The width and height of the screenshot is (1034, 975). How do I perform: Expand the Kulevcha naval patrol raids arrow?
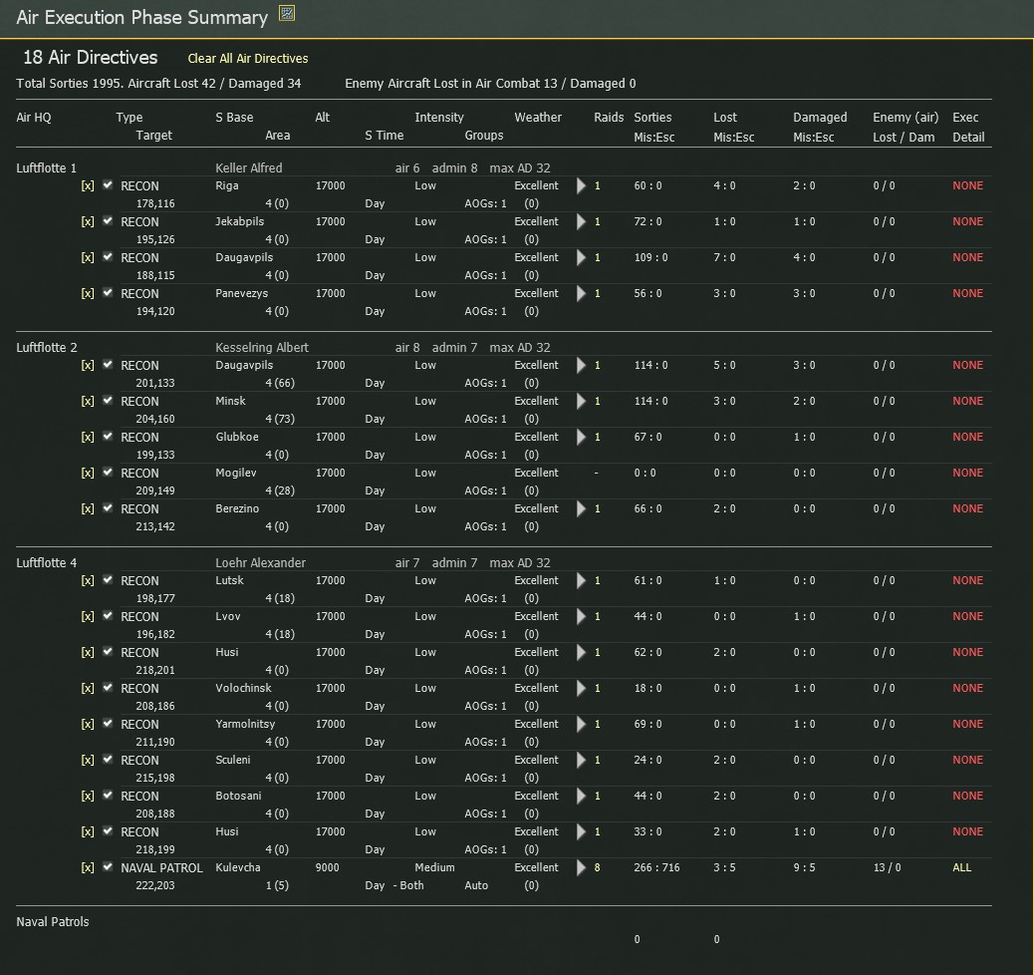582,868
